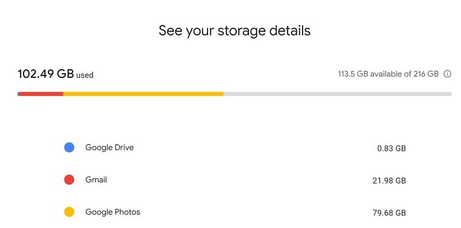Select the red Gmail segment of storage bar

point(41,94)
